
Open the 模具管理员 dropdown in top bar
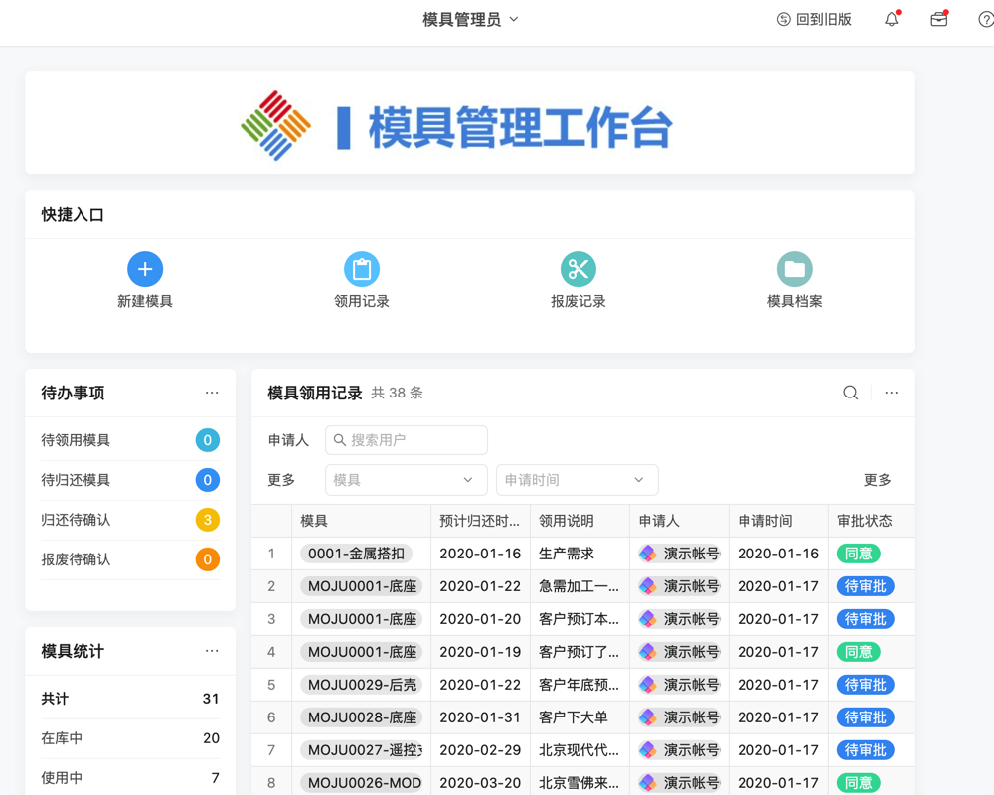[x=471, y=18]
